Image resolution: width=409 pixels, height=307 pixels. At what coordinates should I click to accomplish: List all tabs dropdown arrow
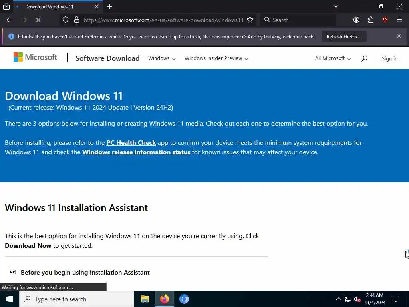[336, 6]
